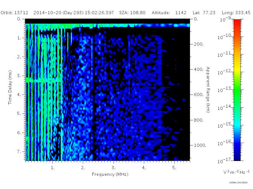Screen dimensions: 253x189
Task: Click the cyan band at the top of the ionogram
Action: [x=108, y=25]
